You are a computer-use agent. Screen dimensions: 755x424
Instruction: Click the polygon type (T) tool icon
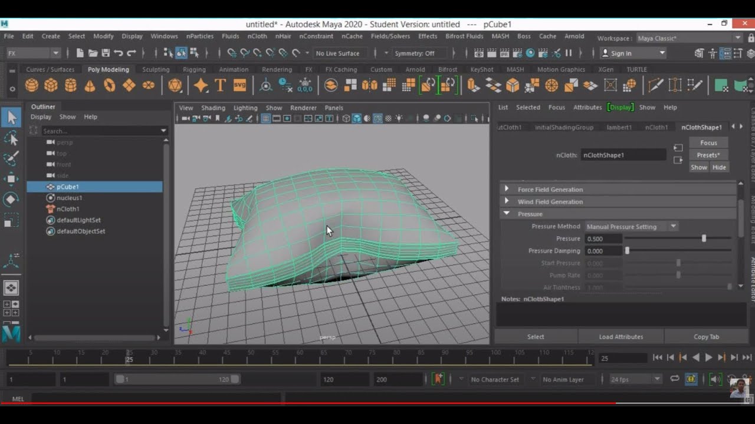point(220,85)
